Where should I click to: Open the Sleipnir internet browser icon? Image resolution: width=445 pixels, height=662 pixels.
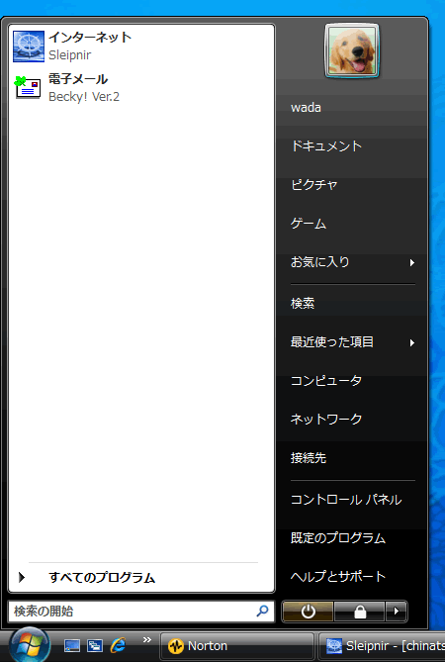pos(29,47)
